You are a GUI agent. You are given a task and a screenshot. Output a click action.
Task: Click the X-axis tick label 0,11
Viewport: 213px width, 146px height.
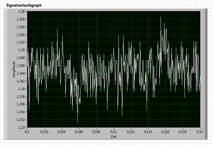[114, 132]
